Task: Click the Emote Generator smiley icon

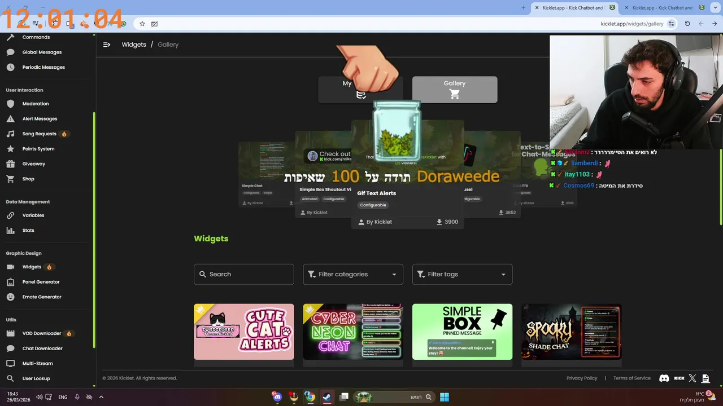Action: click(x=10, y=297)
